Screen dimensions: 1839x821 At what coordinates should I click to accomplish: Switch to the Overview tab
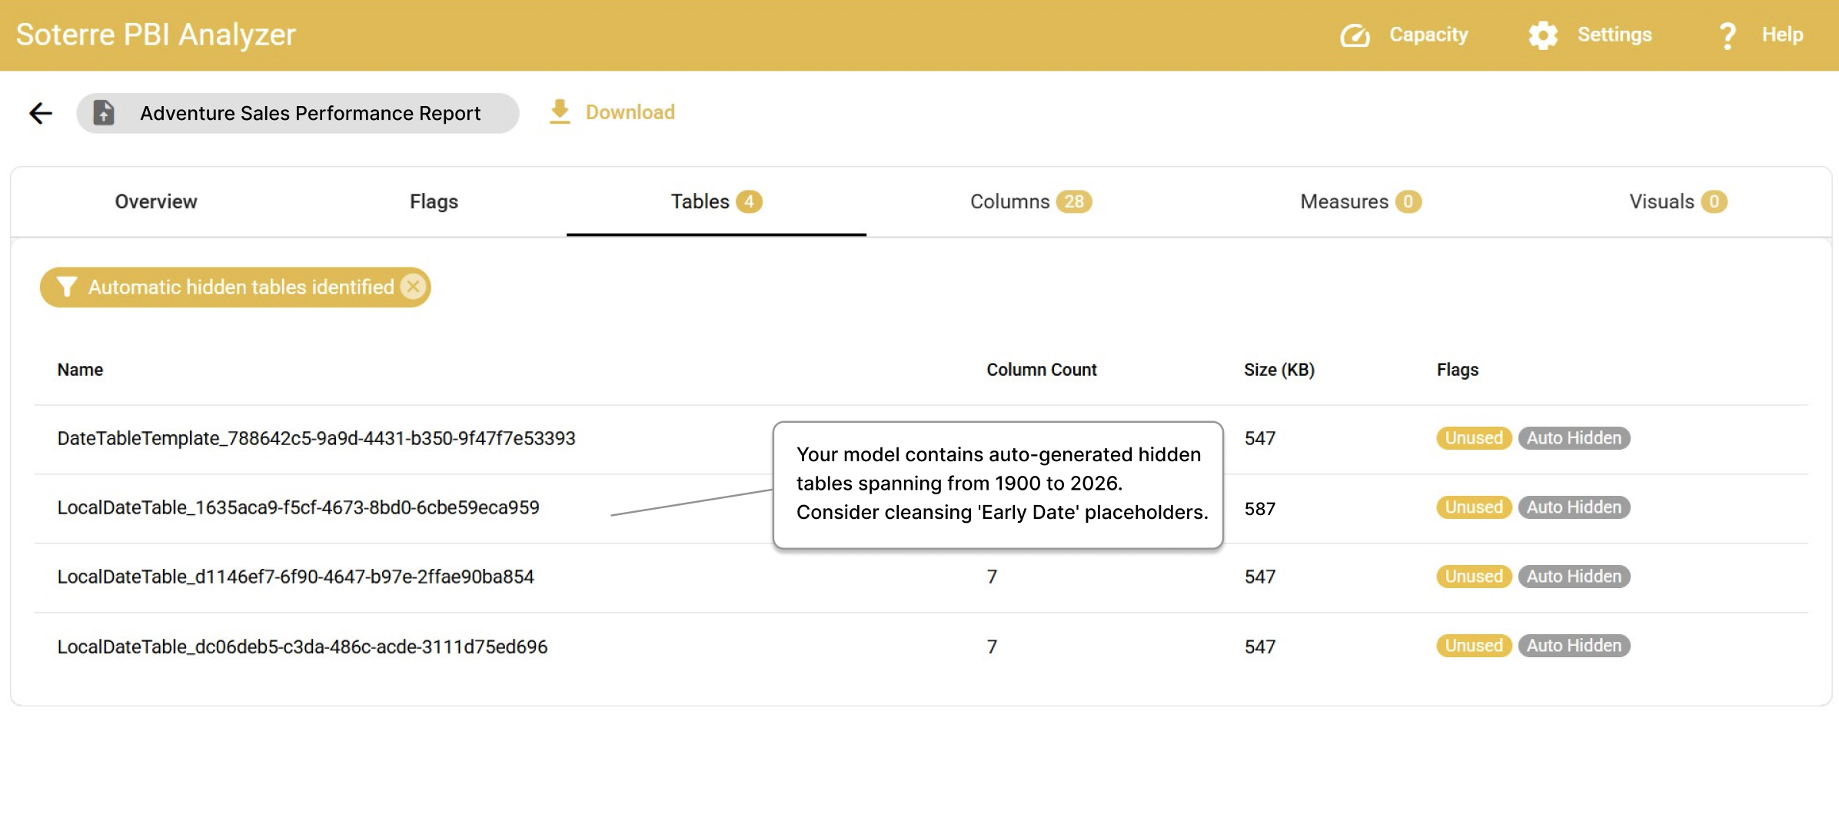[156, 201]
